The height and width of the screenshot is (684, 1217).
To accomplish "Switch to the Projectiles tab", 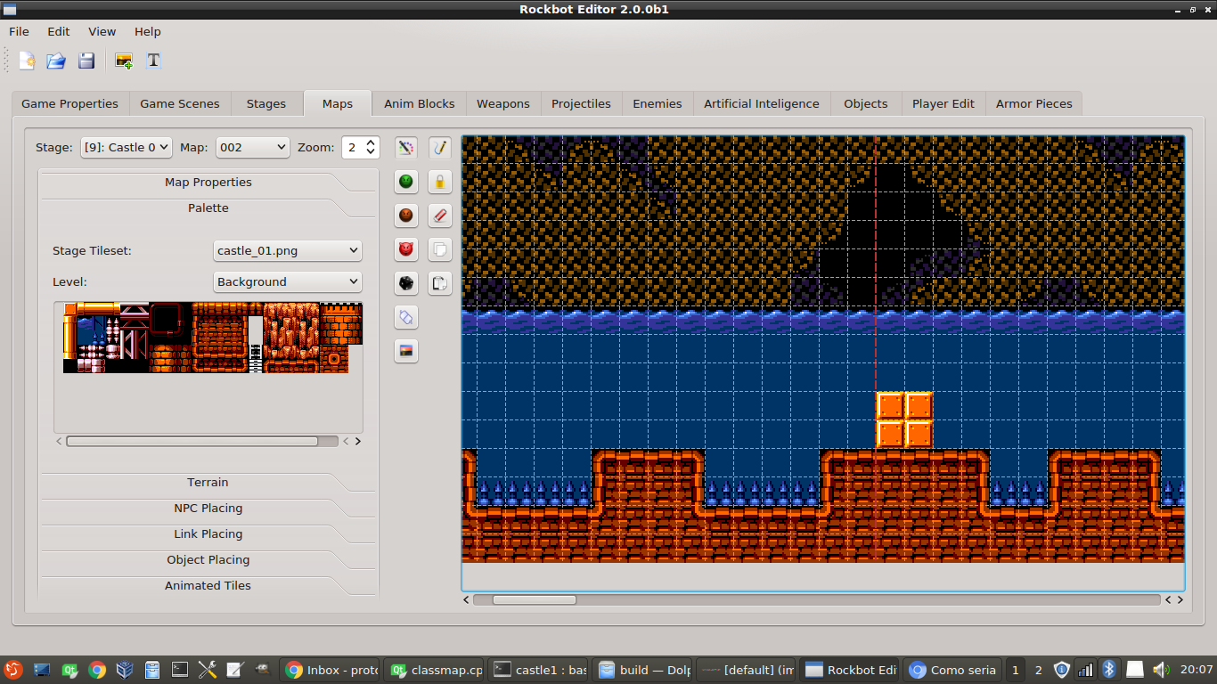I will 581,103.
